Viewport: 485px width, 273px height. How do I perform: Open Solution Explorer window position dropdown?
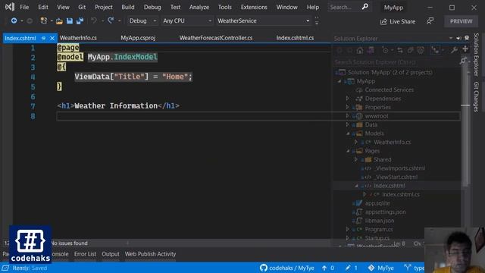451,38
